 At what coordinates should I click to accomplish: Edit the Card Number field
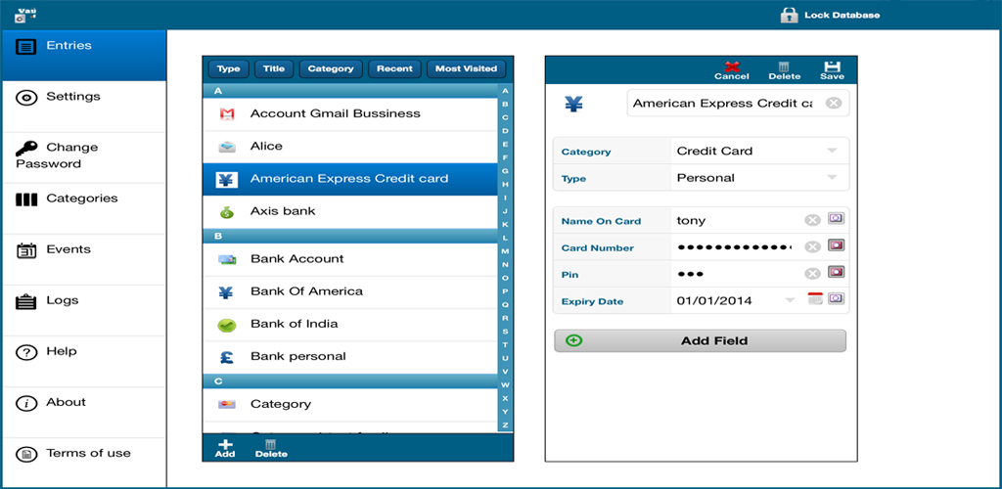736,247
